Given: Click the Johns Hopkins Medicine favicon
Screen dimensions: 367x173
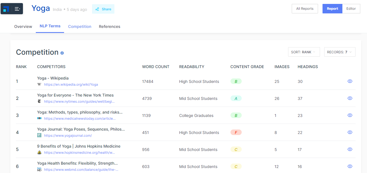Looking at the screenshot, I should (39, 152).
